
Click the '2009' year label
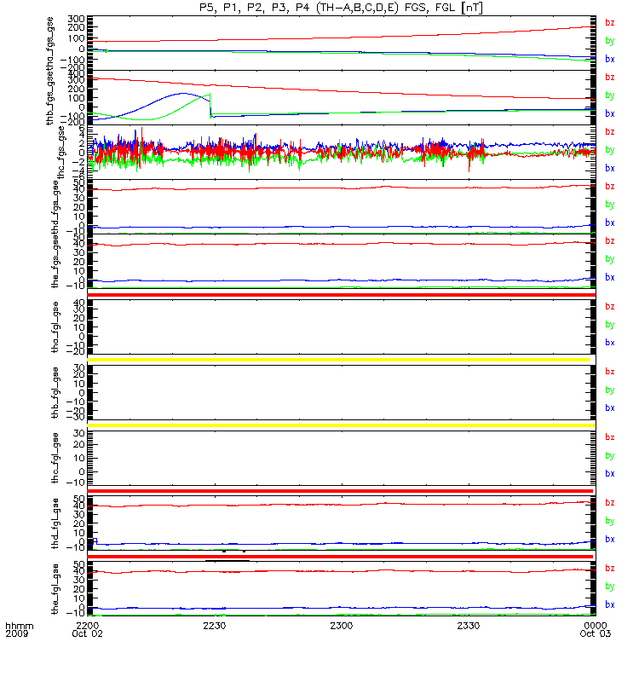click(x=16, y=633)
